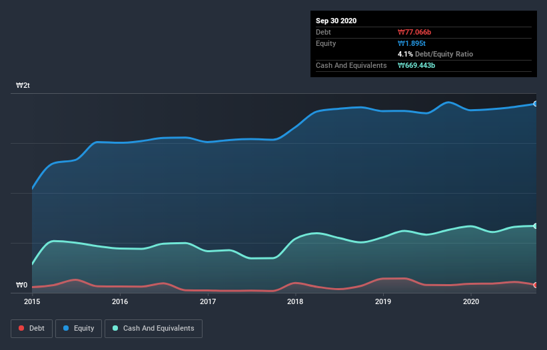Toggle the Equity series legend button

click(x=79, y=329)
